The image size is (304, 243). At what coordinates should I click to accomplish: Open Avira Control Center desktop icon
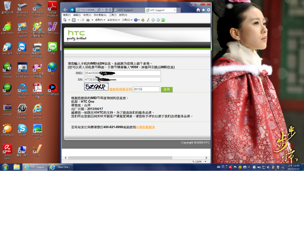(x=8, y=152)
